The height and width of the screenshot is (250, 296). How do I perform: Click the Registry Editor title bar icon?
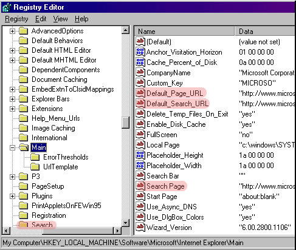click(x=7, y=7)
